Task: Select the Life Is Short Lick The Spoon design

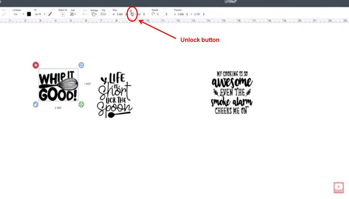Action: pyautogui.click(x=115, y=95)
